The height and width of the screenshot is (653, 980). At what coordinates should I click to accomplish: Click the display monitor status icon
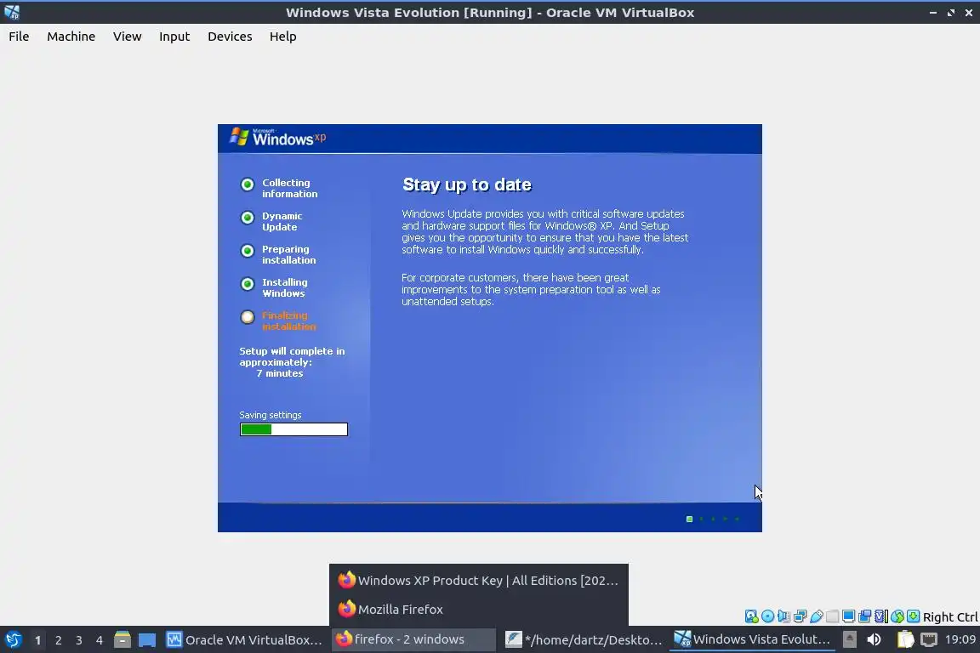pos(849,616)
